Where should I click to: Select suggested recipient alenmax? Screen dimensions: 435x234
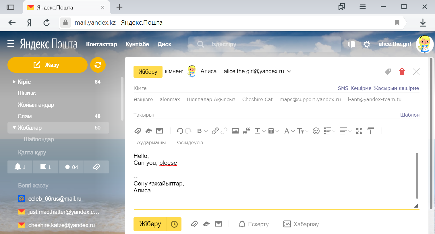[x=170, y=99]
